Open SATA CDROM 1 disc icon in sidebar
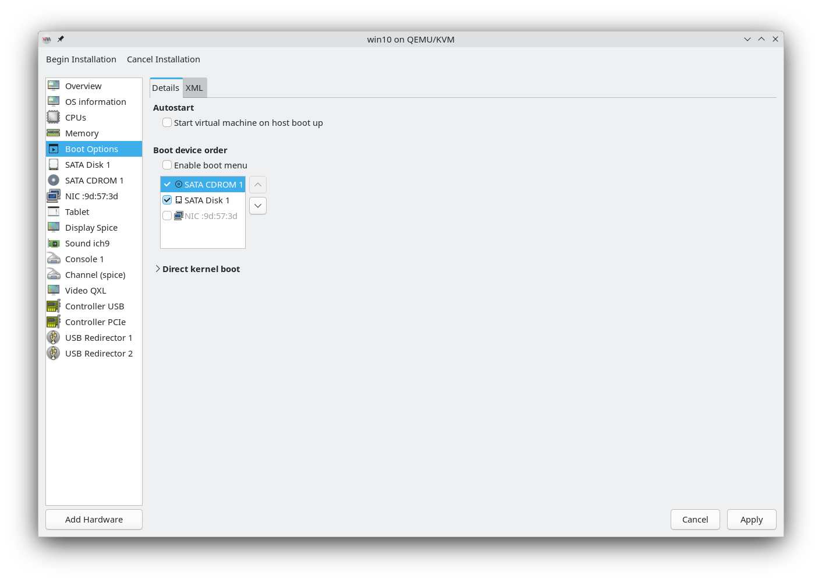822x582 pixels. pos(54,180)
